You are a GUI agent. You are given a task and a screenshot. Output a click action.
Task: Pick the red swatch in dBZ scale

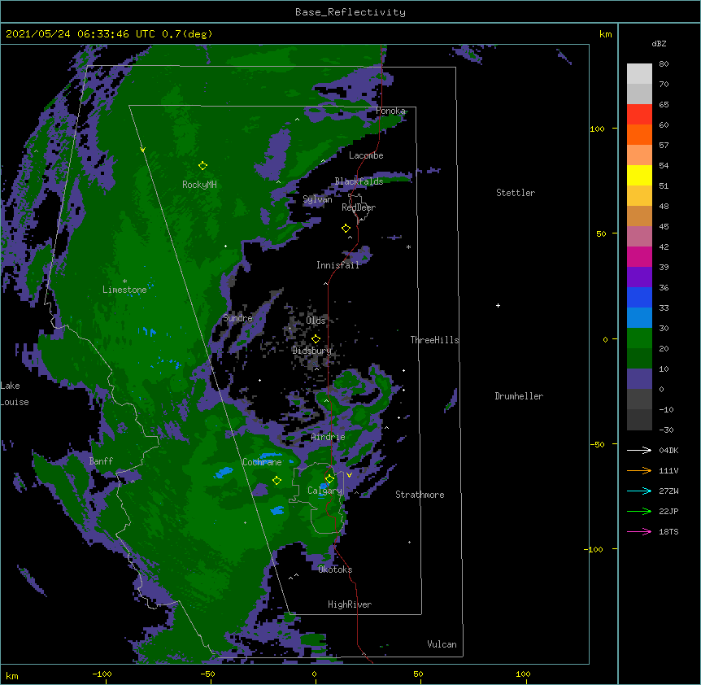(639, 115)
